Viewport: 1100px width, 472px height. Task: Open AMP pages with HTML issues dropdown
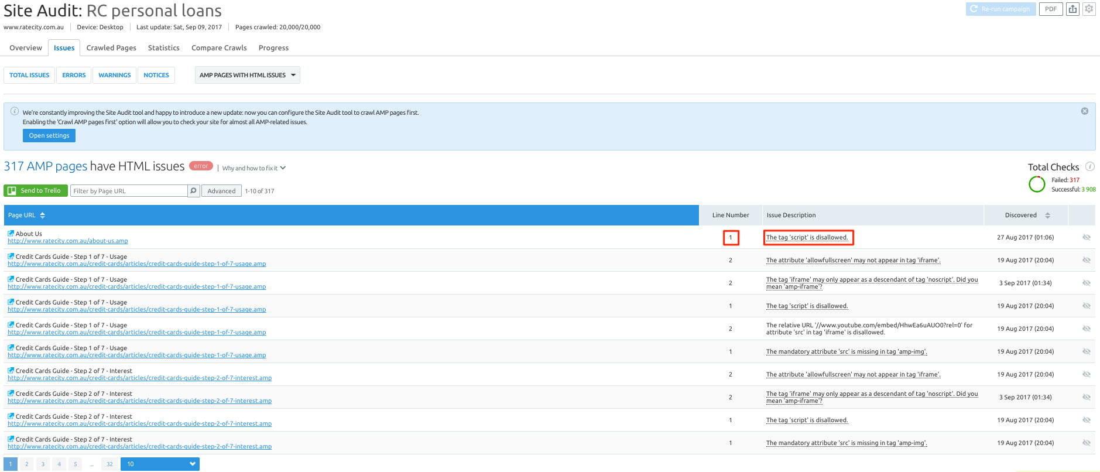pyautogui.click(x=247, y=75)
